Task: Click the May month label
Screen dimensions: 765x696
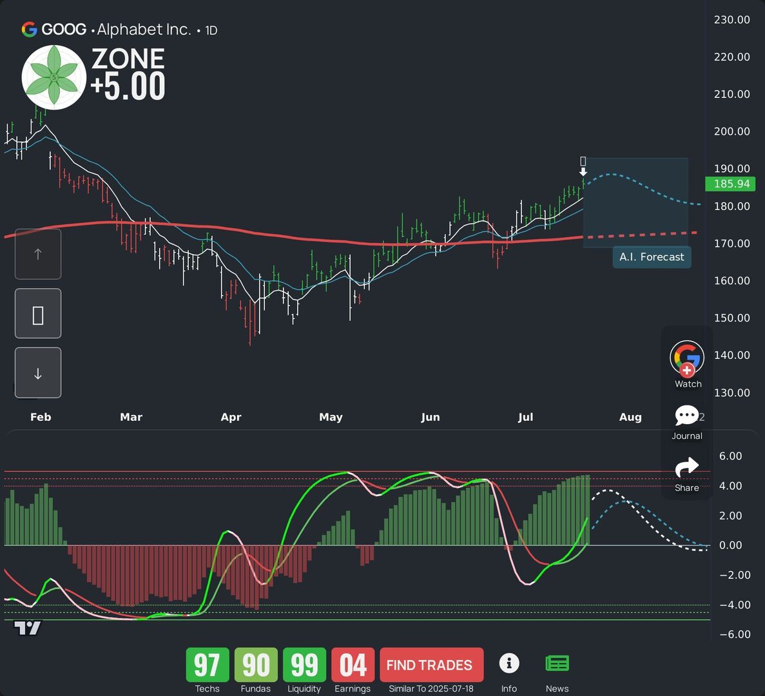Action: (x=331, y=417)
